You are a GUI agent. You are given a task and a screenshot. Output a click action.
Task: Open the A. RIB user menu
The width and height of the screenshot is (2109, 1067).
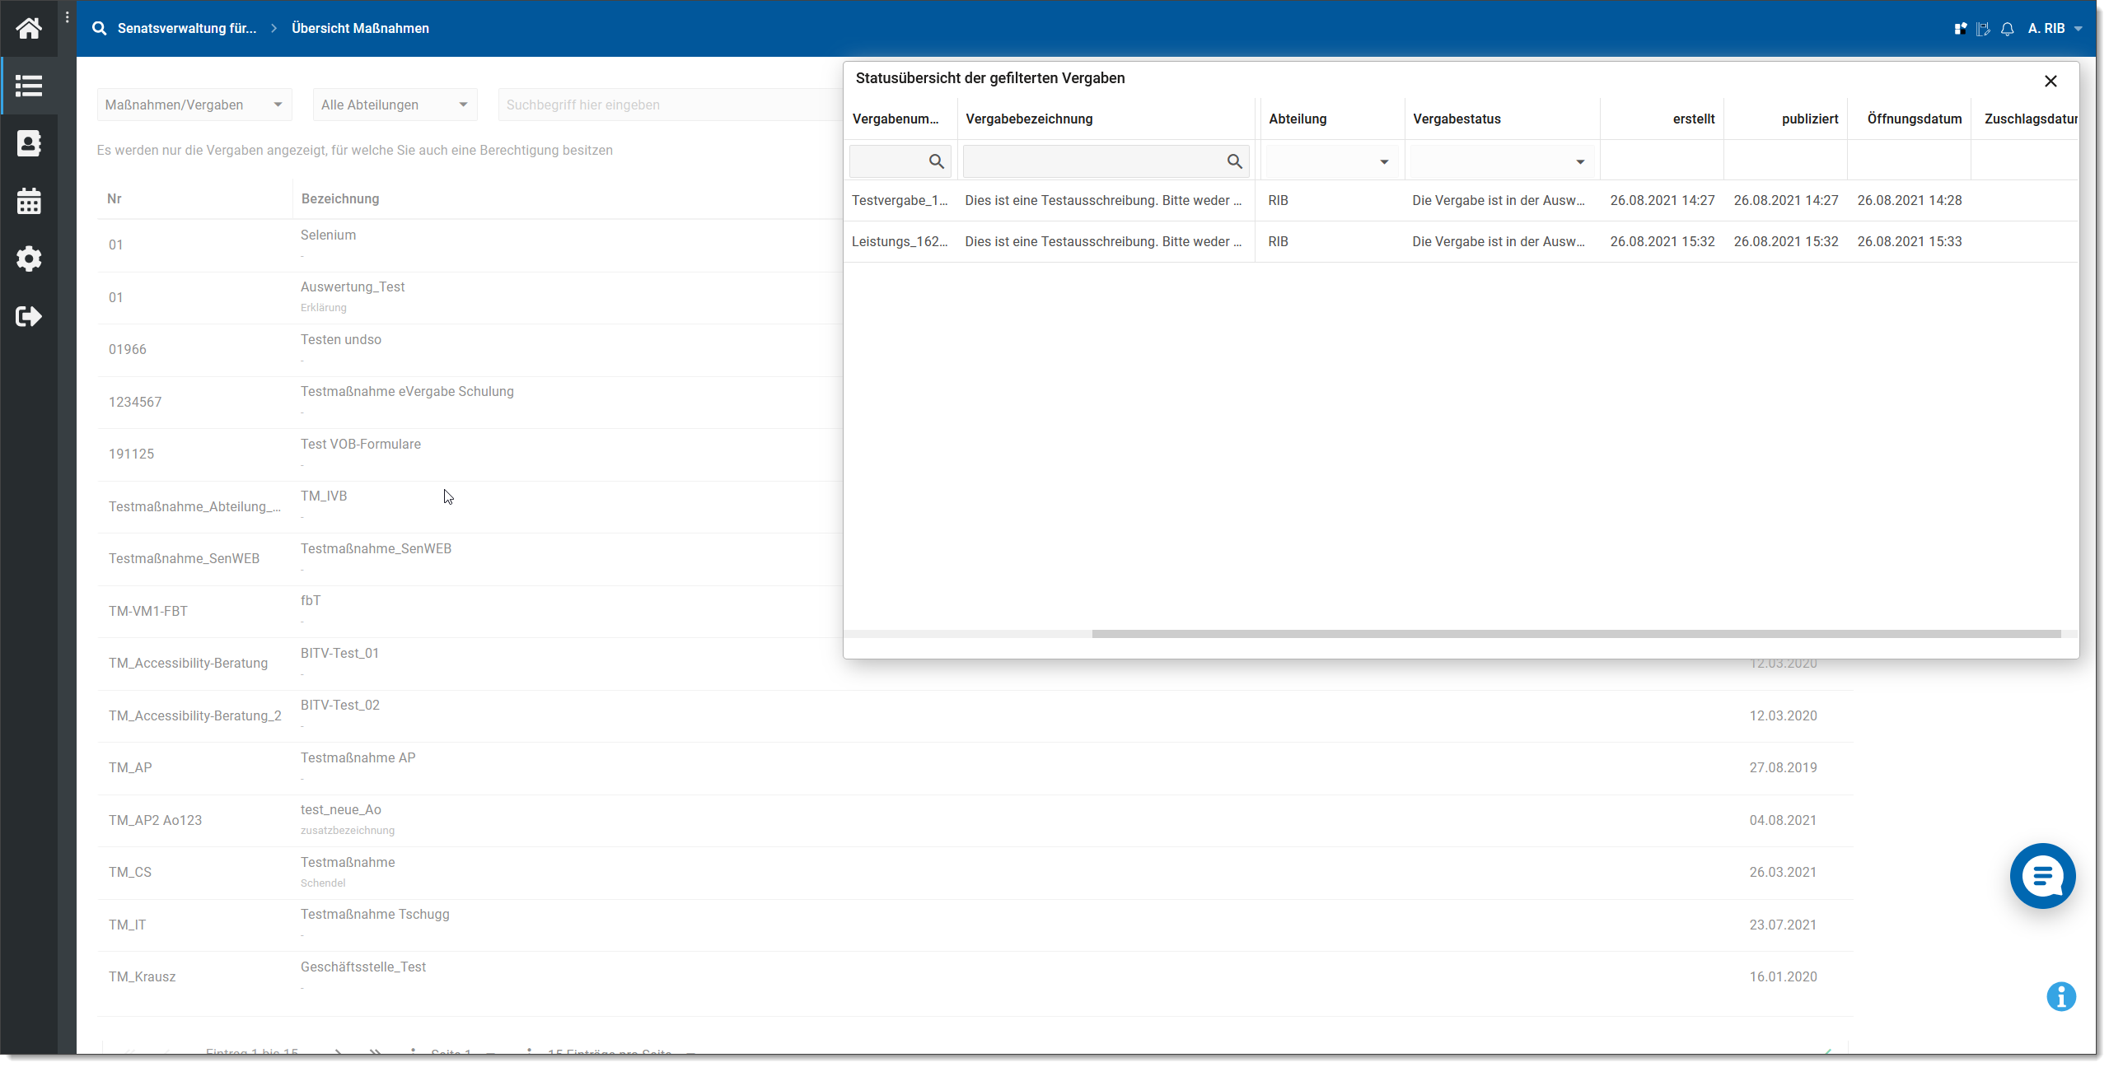2055,29
